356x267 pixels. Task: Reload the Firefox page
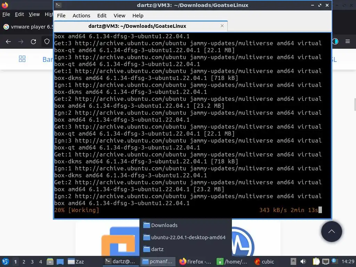click(x=33, y=42)
